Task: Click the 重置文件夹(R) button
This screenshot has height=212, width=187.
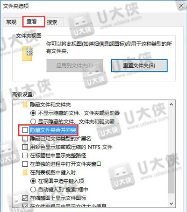Action: pyautogui.click(x=139, y=65)
